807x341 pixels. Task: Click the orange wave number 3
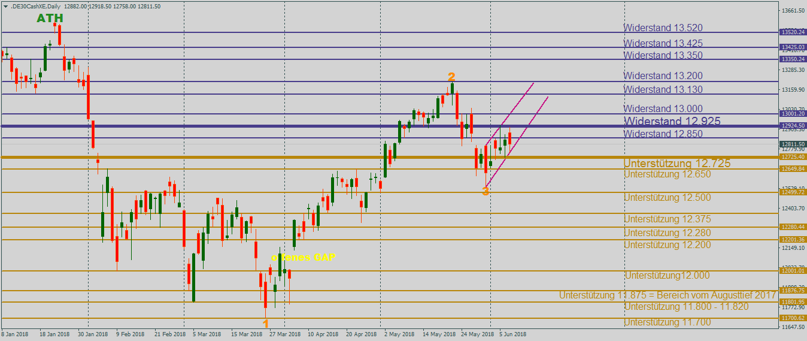(x=486, y=191)
